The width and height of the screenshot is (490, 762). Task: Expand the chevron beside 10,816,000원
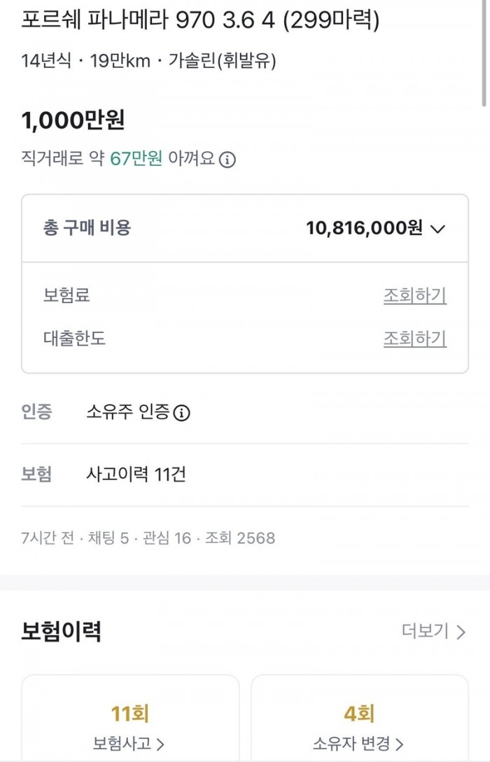pos(438,229)
